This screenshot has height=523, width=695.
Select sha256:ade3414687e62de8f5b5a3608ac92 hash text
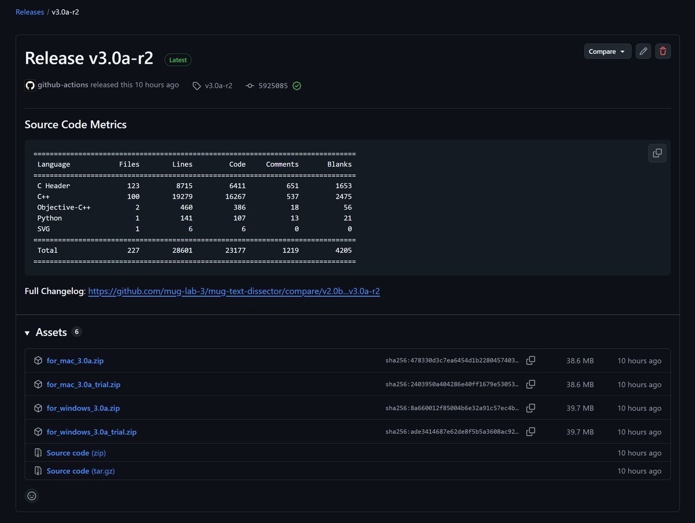point(452,432)
